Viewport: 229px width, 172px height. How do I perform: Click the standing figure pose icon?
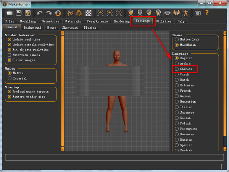click(186, 13)
